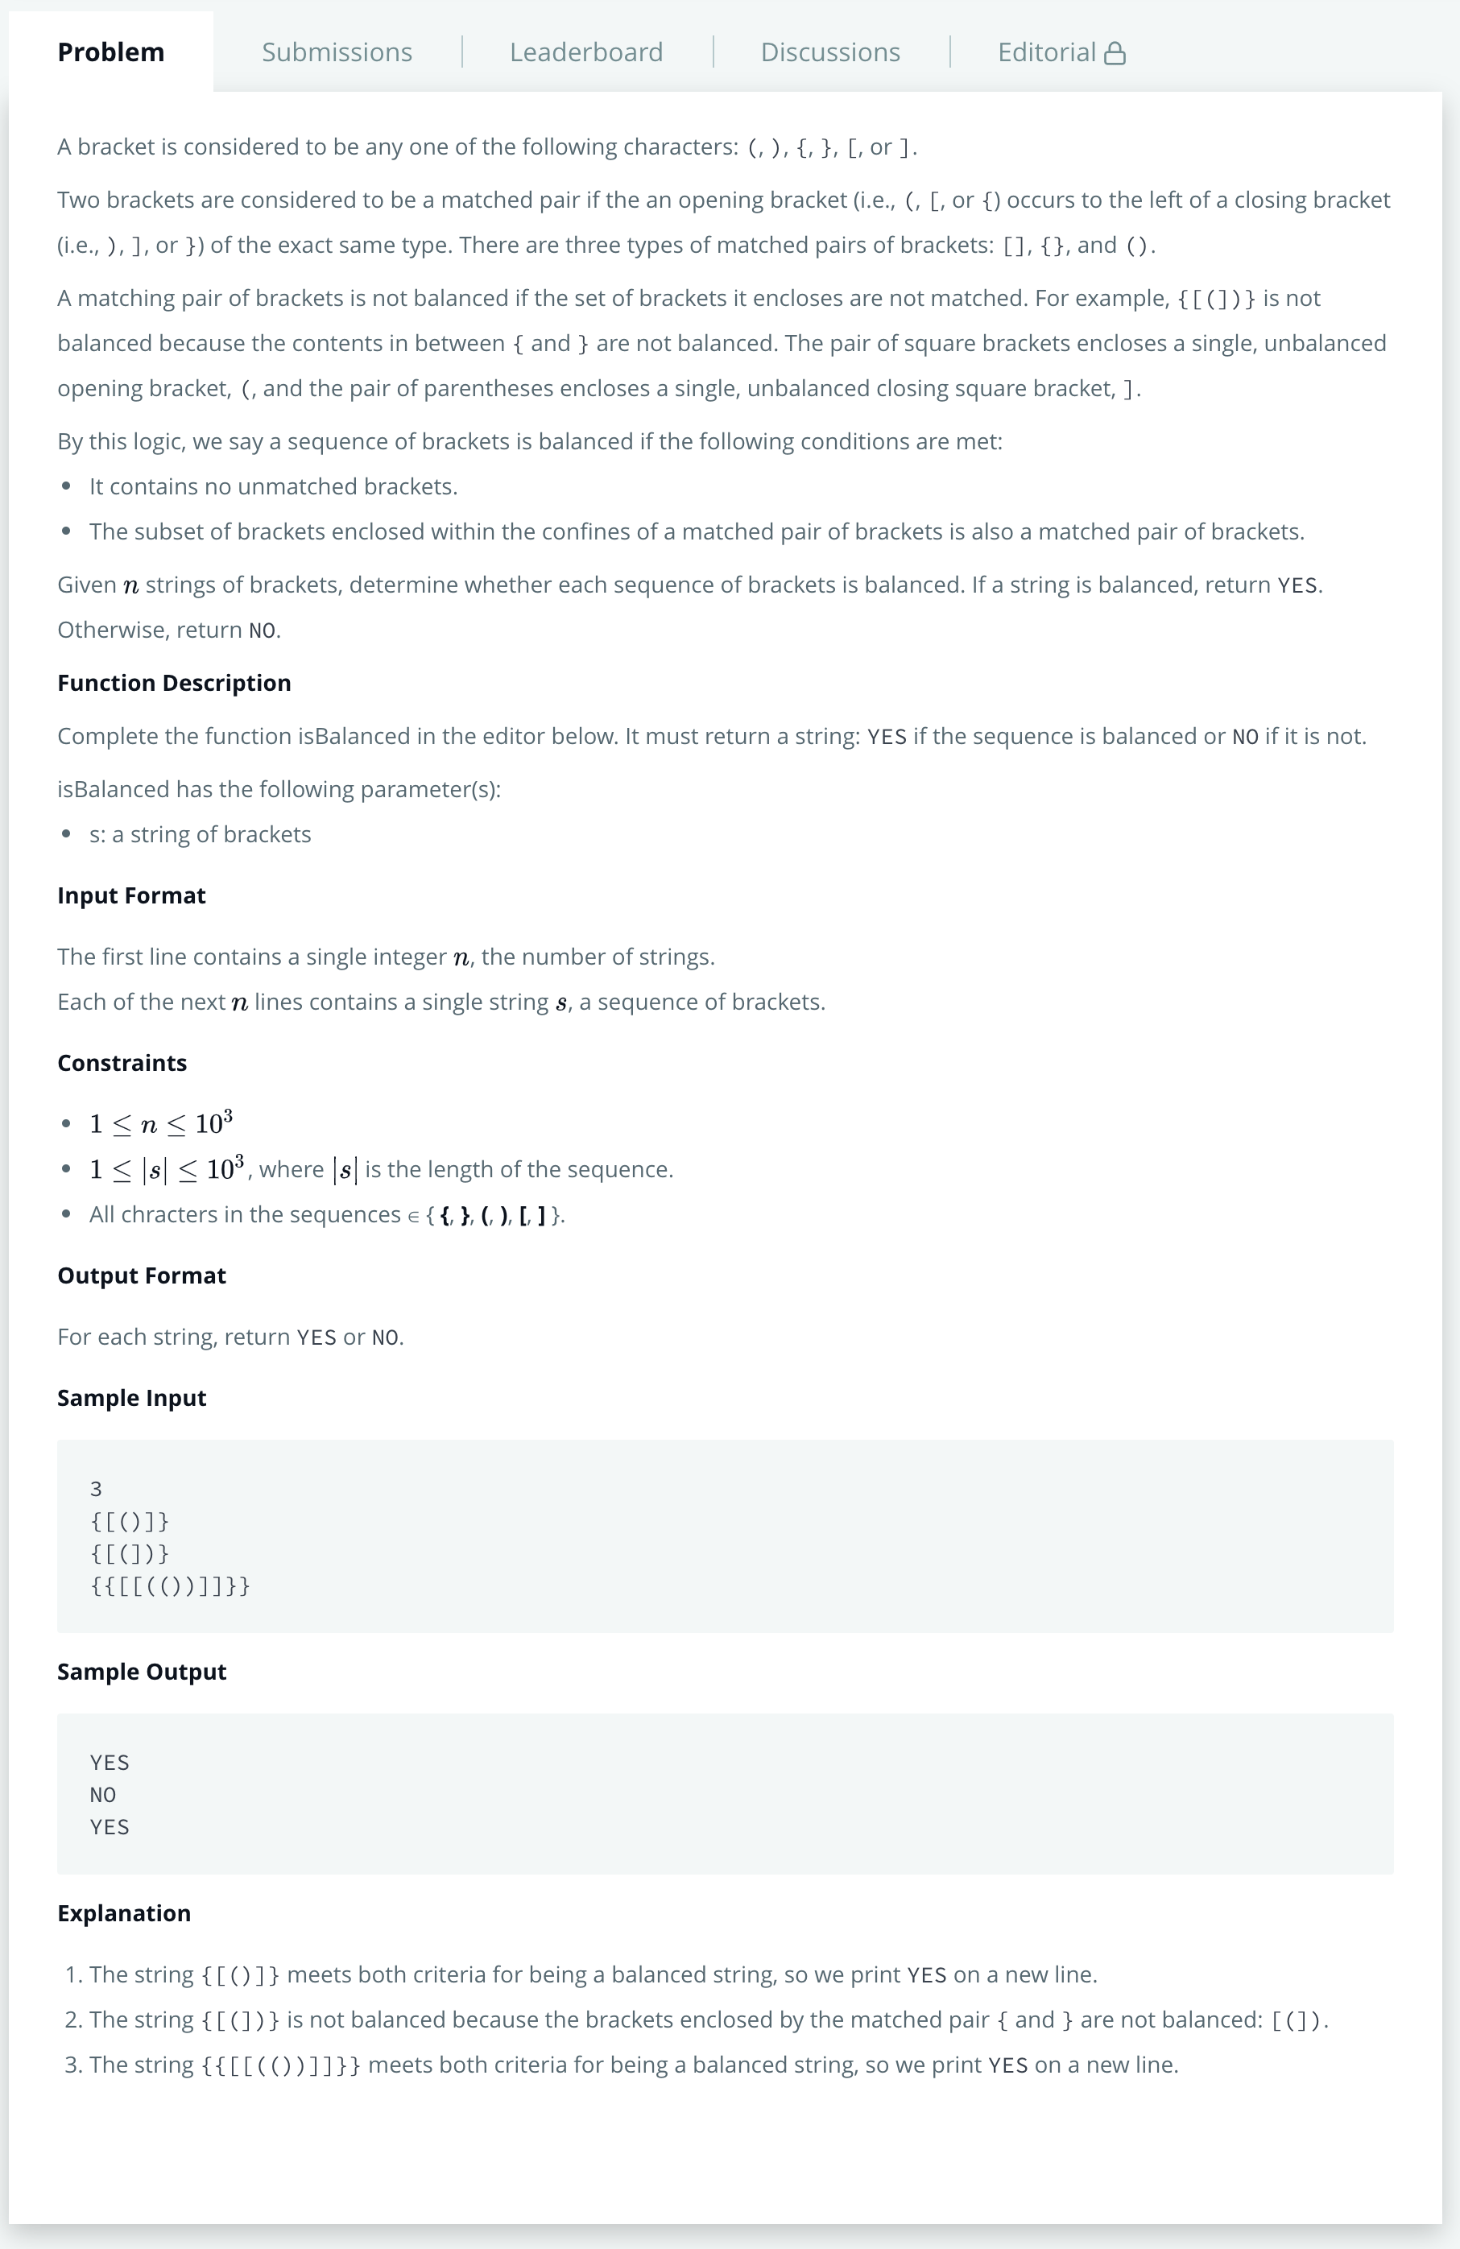Select the Sample Input code block
The image size is (1460, 2249).
pos(725,1536)
